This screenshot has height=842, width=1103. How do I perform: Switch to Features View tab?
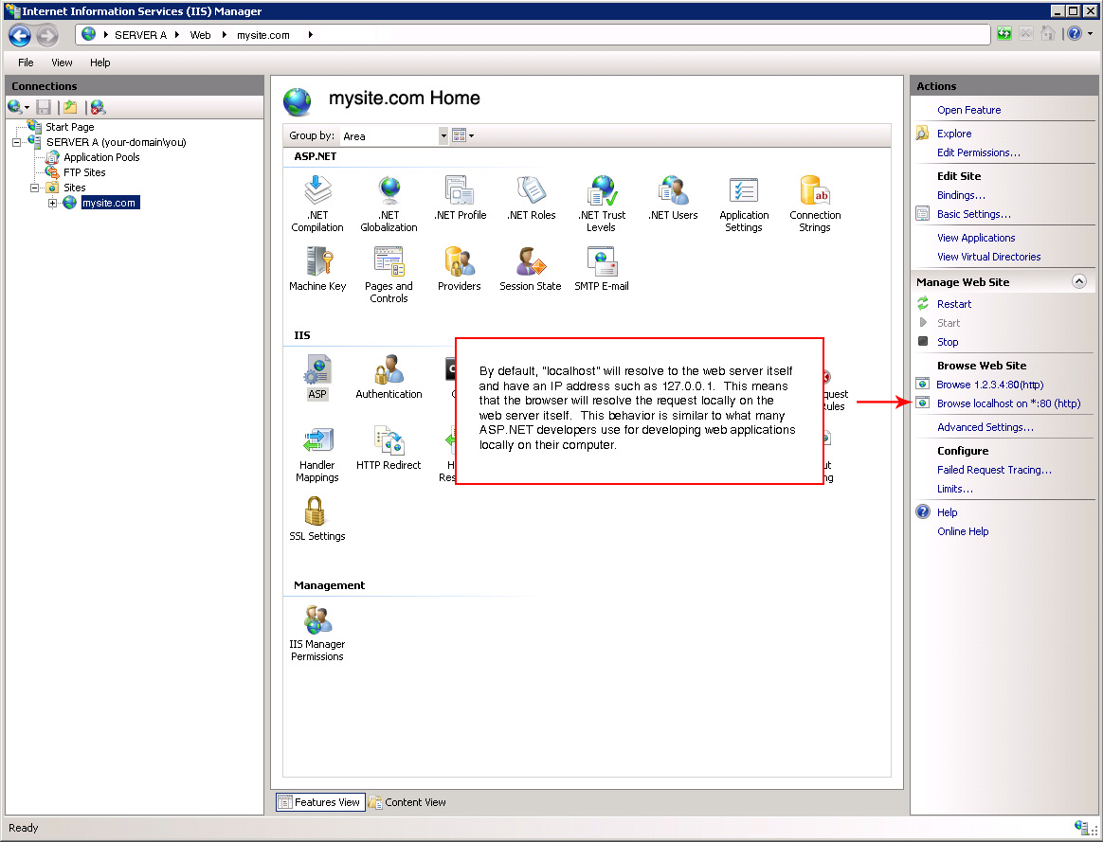click(320, 802)
